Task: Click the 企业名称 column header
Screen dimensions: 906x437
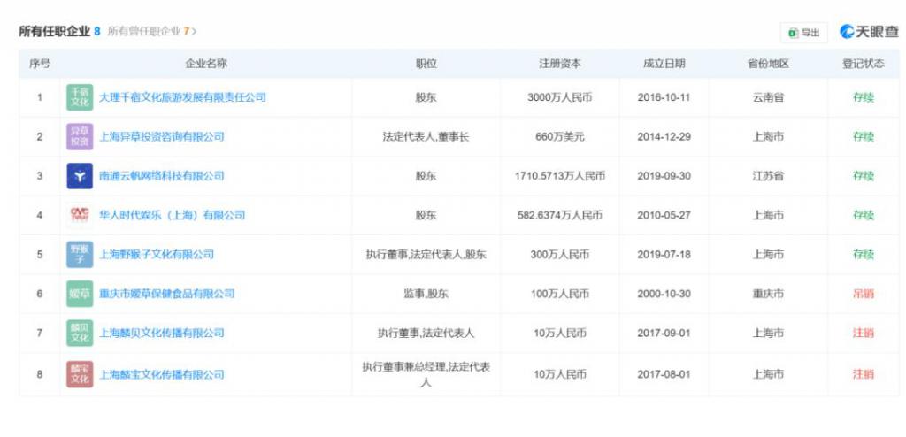Action: pyautogui.click(x=205, y=65)
